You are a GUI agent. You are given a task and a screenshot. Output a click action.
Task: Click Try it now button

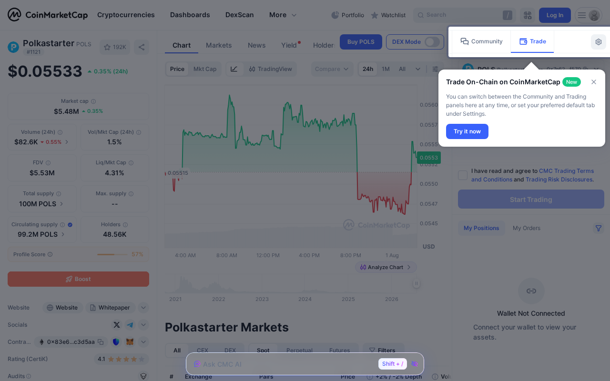467,131
